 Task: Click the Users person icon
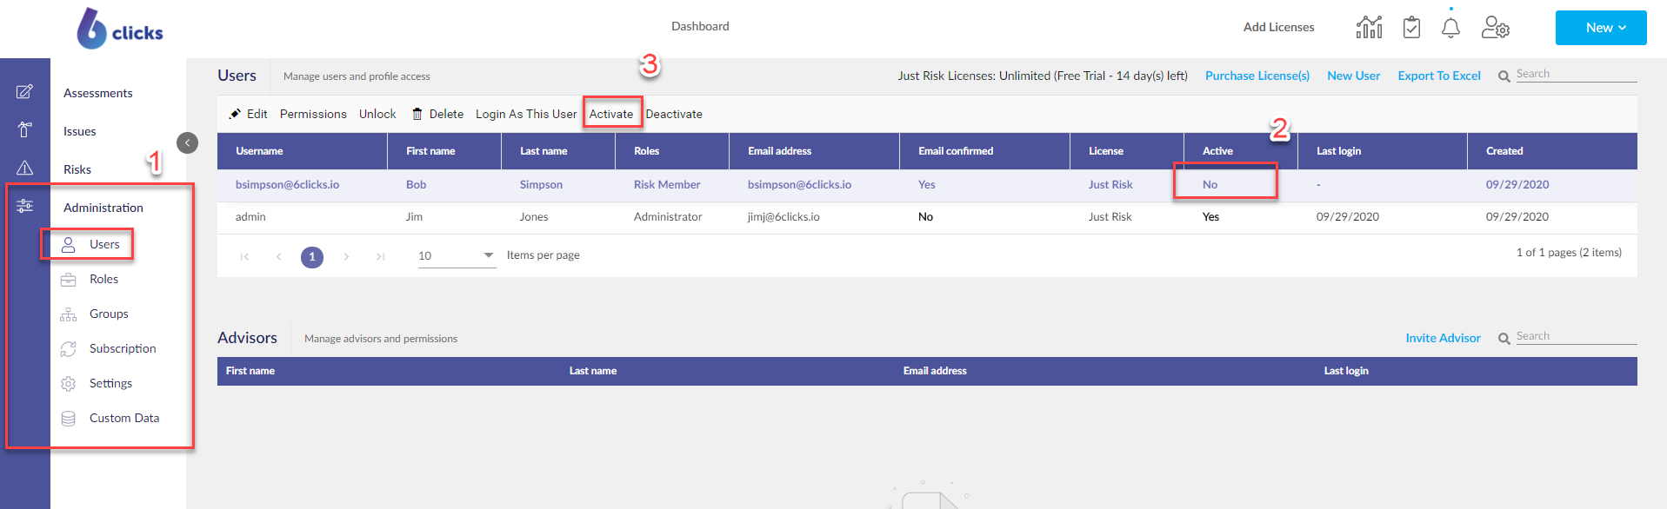pos(68,245)
